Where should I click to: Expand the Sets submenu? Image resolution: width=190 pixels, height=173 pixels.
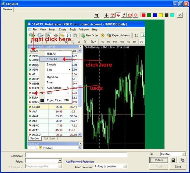(x=56, y=70)
